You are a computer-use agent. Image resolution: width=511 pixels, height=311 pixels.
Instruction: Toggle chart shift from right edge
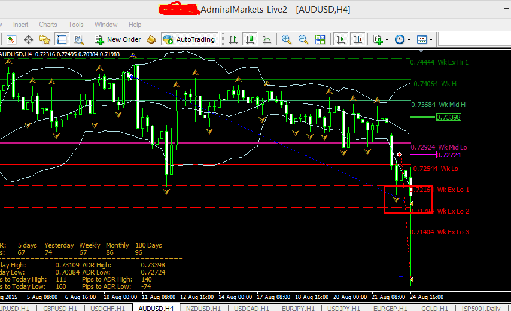pyautogui.click(x=358, y=39)
